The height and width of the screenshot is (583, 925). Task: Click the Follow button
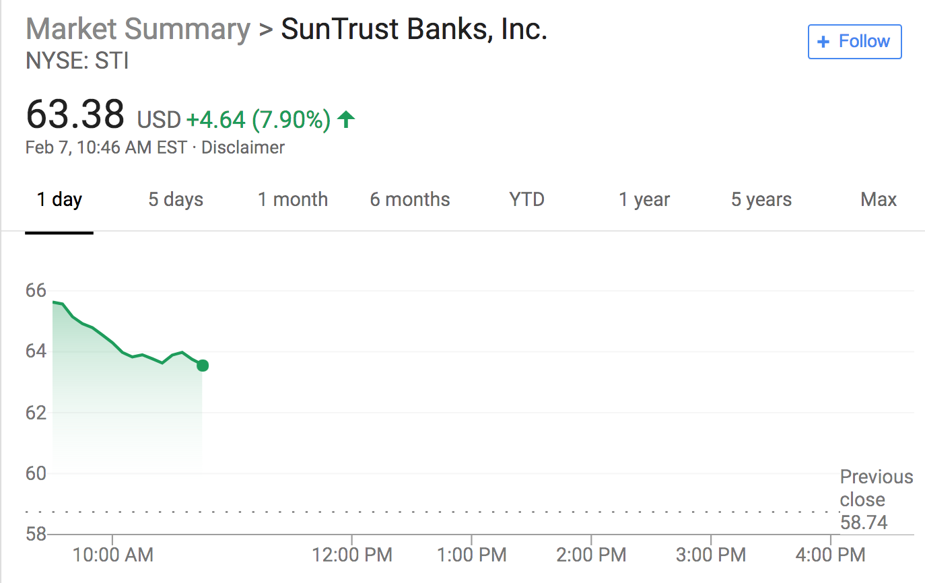click(854, 42)
